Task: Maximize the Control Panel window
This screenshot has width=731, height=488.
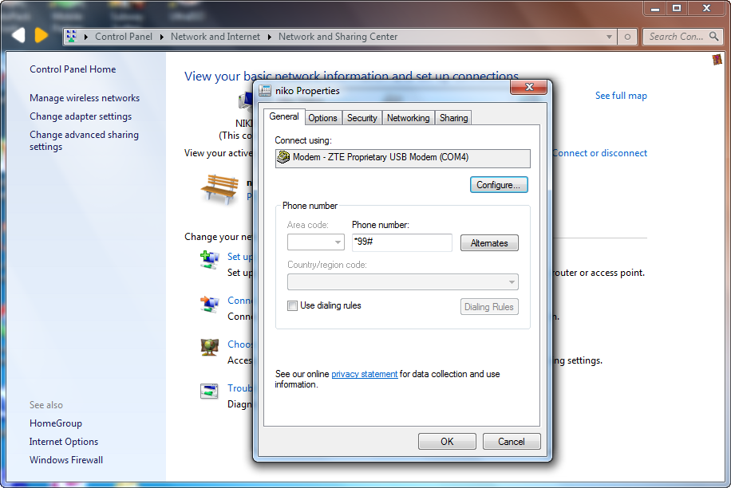Action: coord(677,9)
